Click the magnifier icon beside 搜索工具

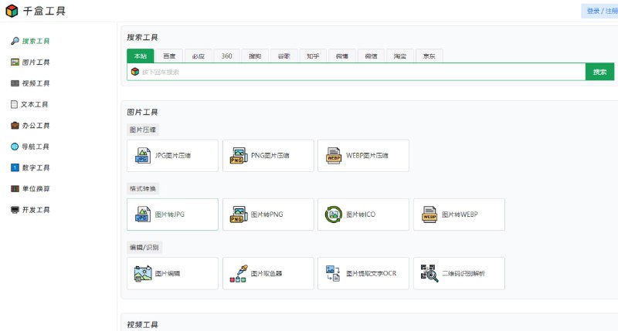click(x=15, y=41)
